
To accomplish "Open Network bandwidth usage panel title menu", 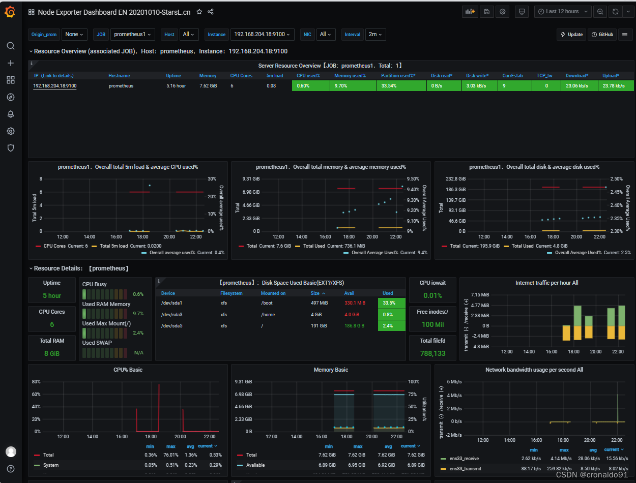I will tap(534, 370).
